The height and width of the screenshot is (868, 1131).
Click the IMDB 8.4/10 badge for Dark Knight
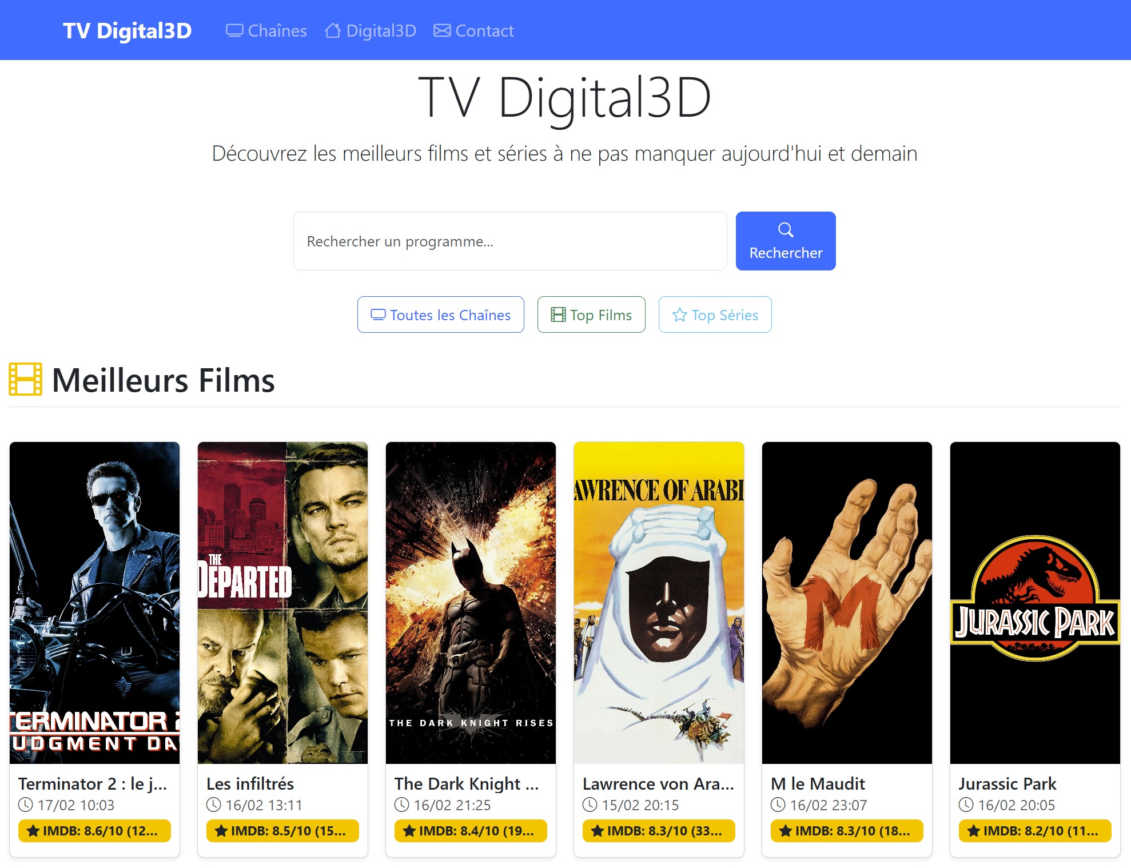471,831
